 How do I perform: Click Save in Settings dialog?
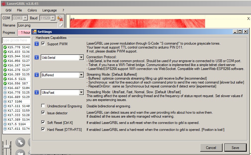click(x=235, y=148)
